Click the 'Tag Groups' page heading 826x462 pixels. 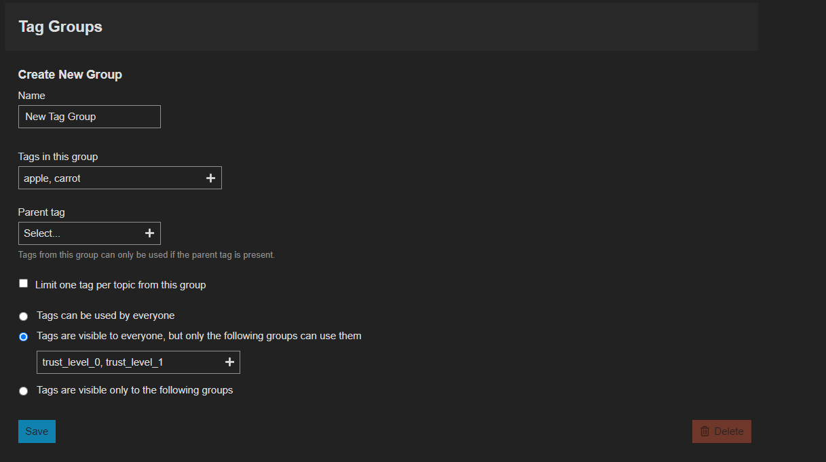(x=60, y=26)
